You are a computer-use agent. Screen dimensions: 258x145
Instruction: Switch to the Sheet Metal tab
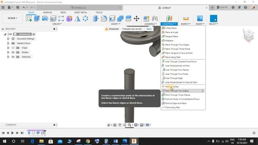81,12
